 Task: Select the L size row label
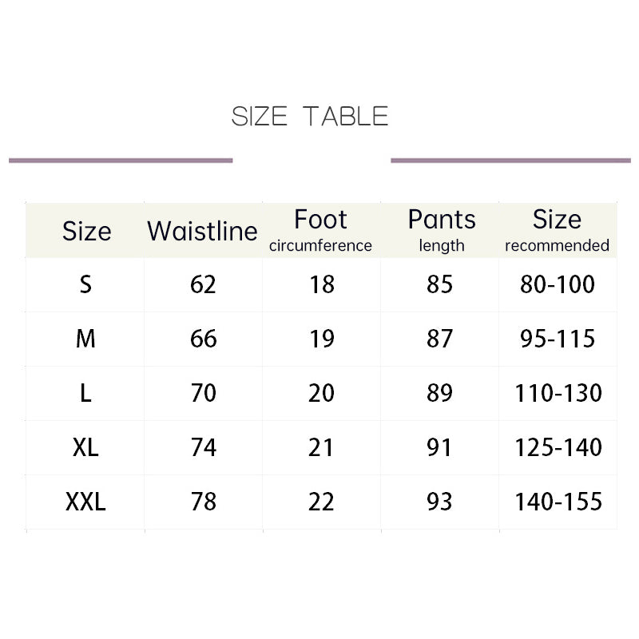coord(85,393)
